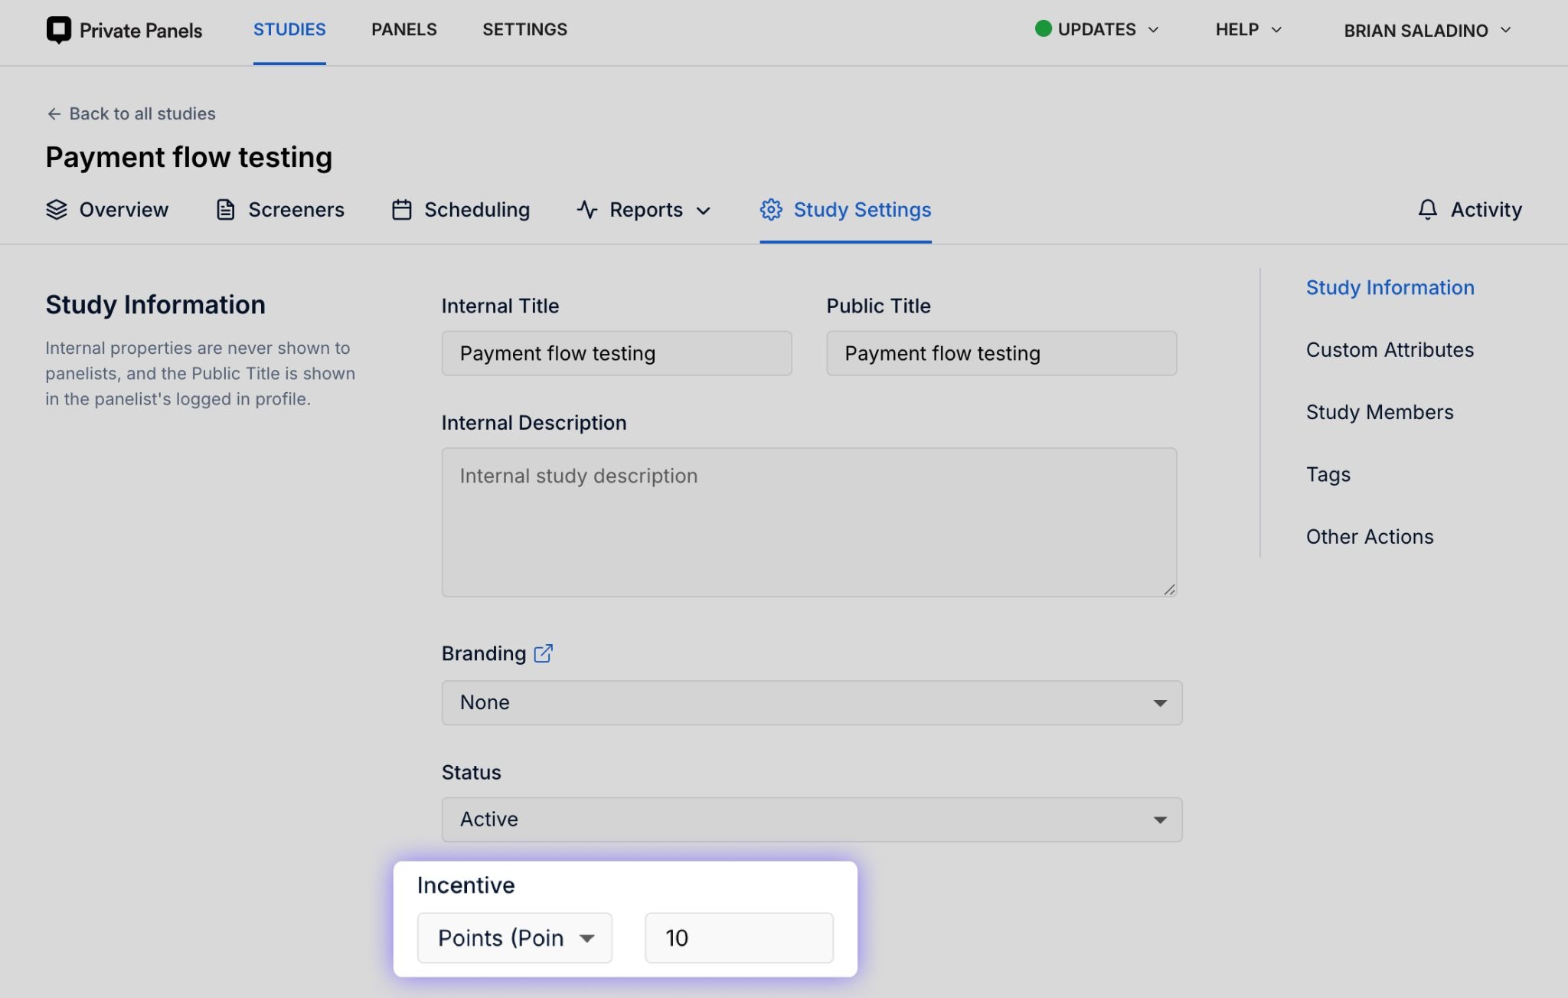Viewport: 1568px width, 998px height.
Task: Click the Scheduling calendar icon
Action: [402, 210]
